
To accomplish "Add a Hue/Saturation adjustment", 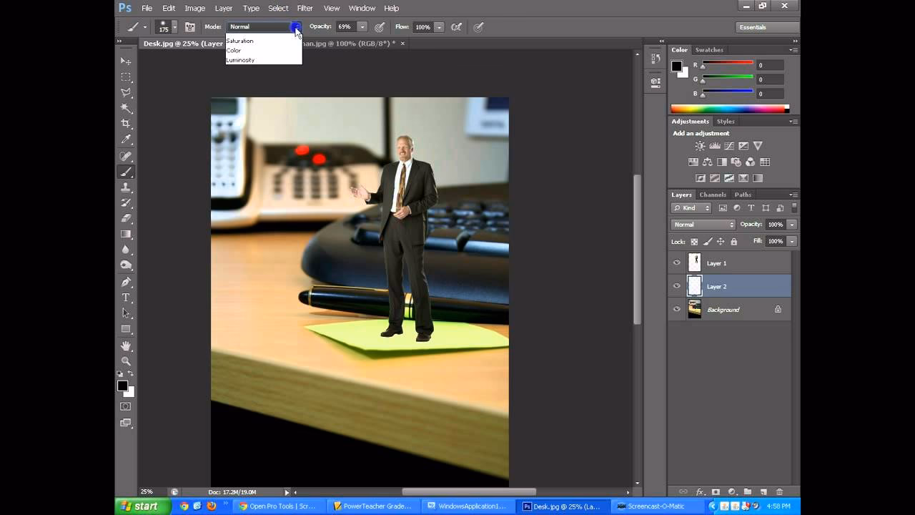I will tap(695, 162).
